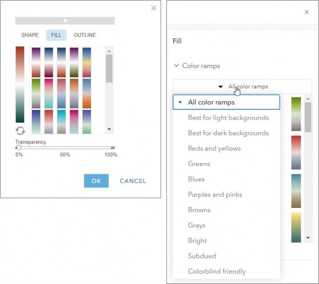The image size is (319, 284).
Task: Select the FILL tab
Action: pos(56,35)
